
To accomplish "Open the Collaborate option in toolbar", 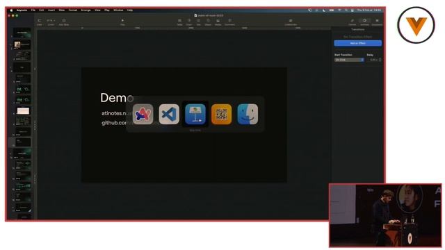I will coord(291,22).
